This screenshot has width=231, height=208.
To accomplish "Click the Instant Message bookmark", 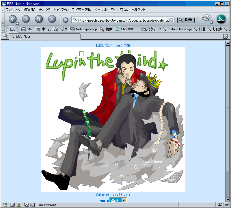I will pyautogui.click(x=178, y=29).
